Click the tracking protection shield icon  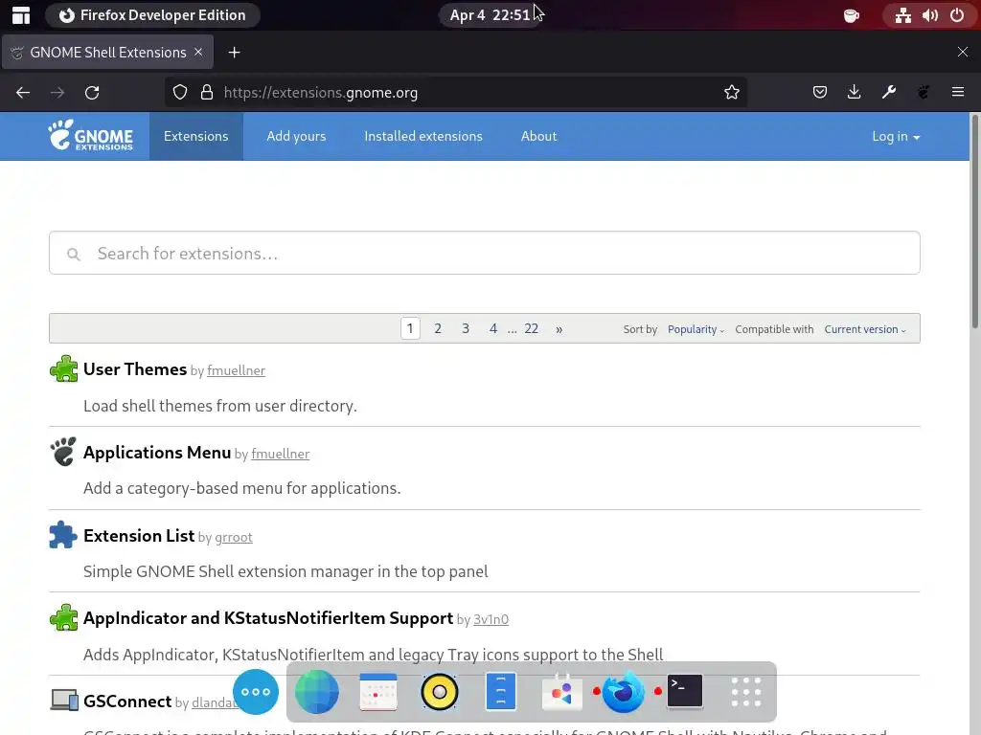tap(180, 93)
